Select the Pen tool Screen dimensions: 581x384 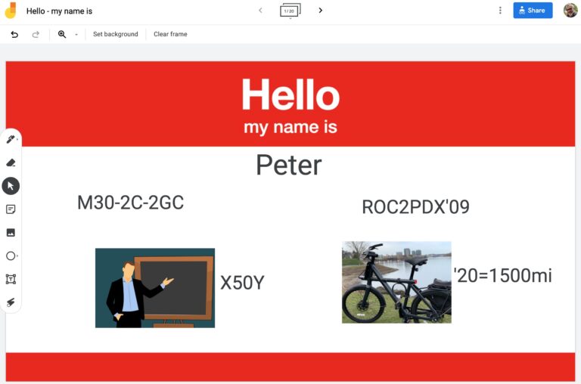[11, 139]
